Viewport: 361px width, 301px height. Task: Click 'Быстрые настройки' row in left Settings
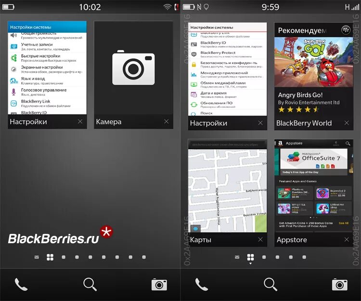pyautogui.click(x=47, y=58)
